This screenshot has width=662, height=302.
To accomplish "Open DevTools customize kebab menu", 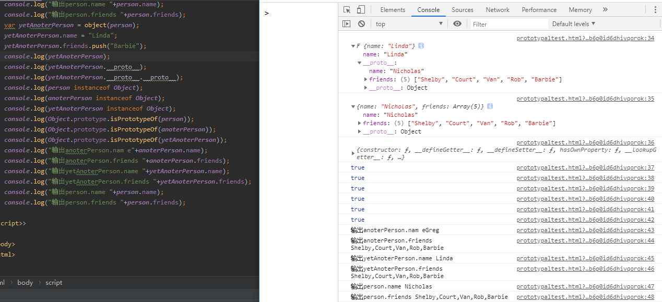I will [655, 9].
